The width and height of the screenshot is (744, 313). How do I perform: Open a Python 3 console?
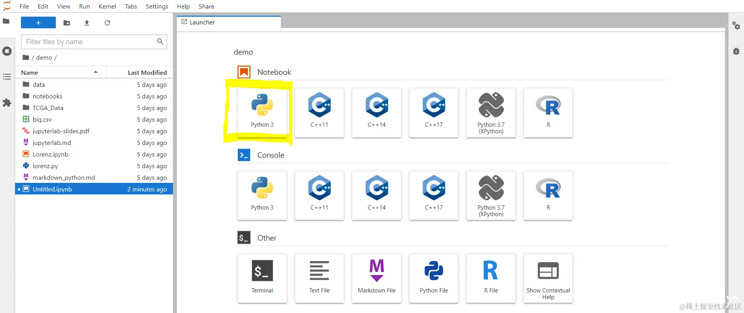pos(262,196)
